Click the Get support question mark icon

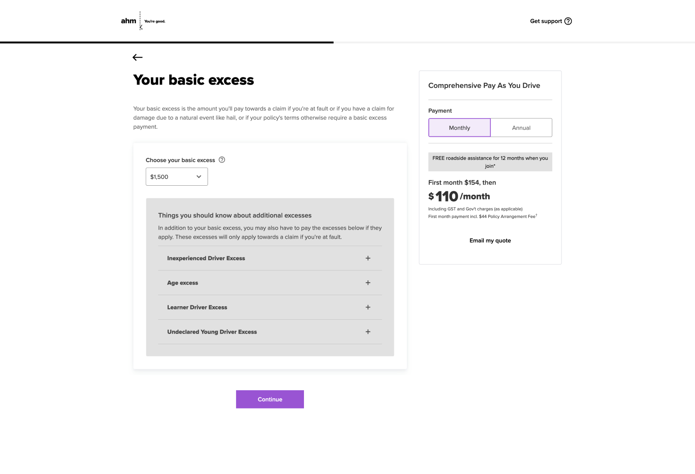[x=568, y=21]
